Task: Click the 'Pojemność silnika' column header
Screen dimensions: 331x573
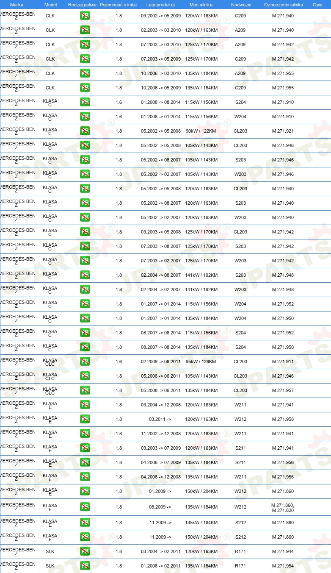Action: click(x=118, y=5)
